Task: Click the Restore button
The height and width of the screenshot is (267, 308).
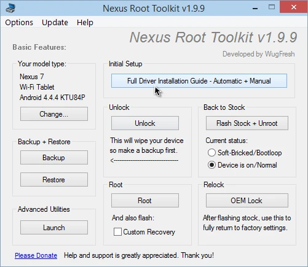Action: (54, 180)
